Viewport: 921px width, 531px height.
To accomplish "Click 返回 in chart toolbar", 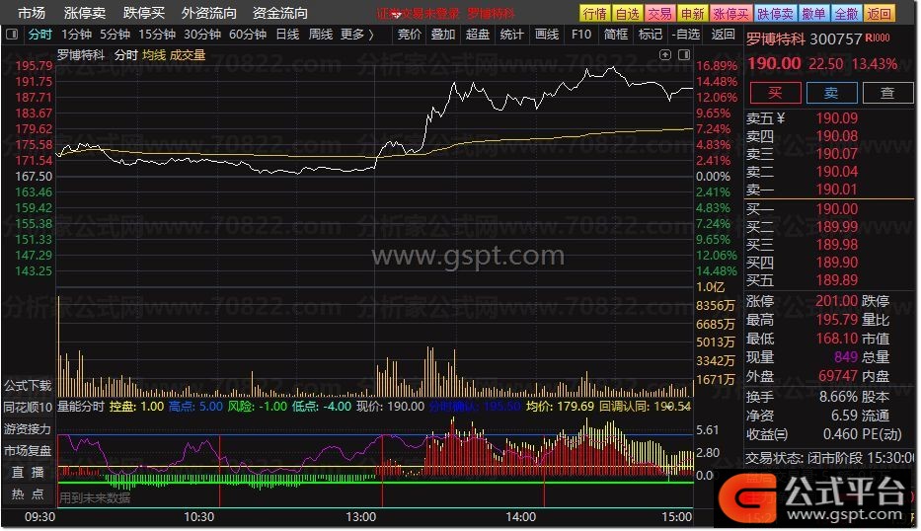I will point(723,35).
